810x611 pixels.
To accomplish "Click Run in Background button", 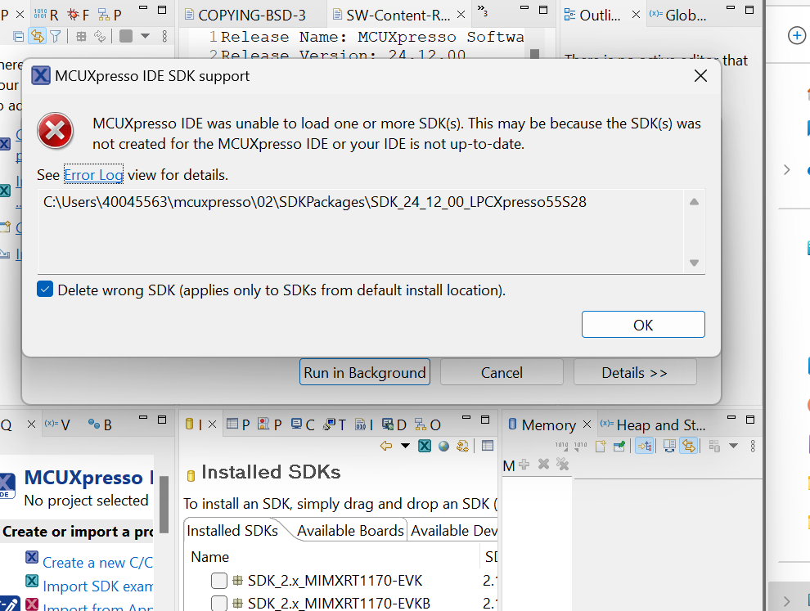I will click(x=365, y=372).
